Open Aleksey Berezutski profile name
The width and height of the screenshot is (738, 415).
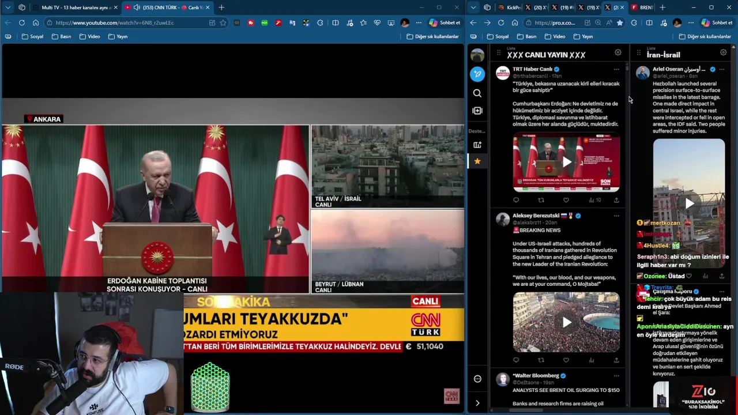tap(536, 216)
